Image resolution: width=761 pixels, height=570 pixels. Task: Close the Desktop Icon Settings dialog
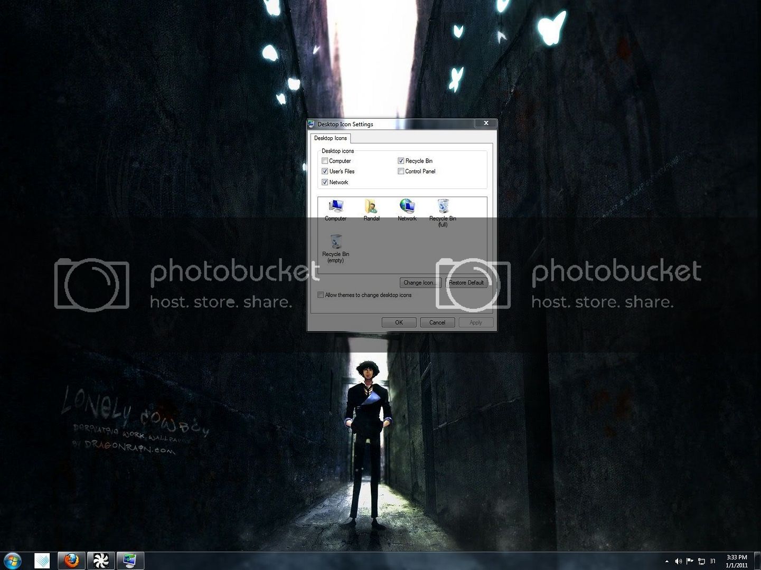486,123
